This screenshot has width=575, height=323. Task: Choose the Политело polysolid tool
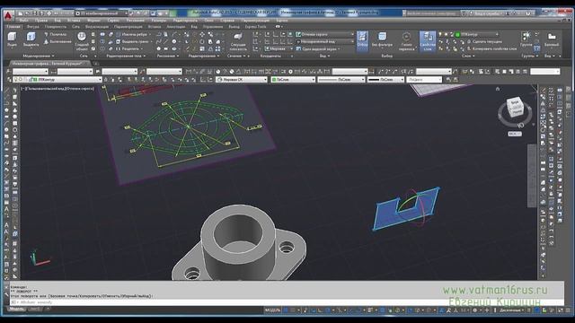[56, 34]
